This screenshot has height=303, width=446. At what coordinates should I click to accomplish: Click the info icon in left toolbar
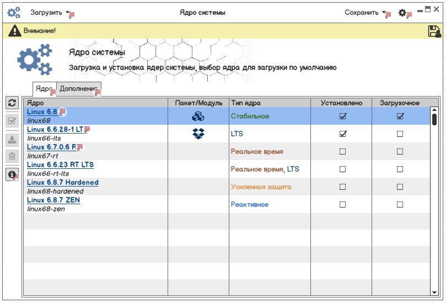(x=12, y=174)
